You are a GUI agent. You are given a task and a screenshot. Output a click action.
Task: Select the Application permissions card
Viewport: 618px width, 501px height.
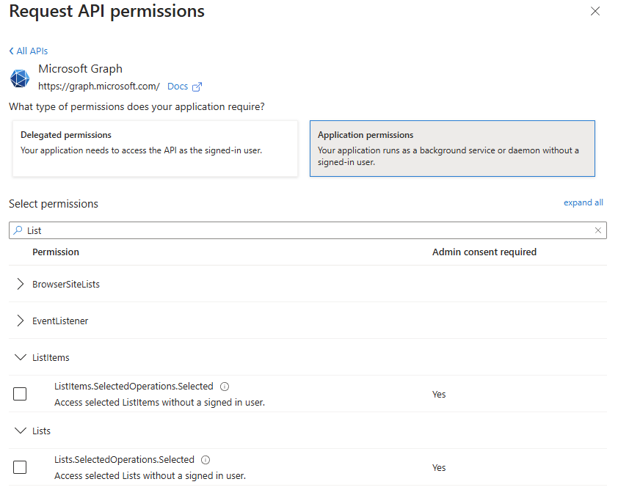[452, 148]
